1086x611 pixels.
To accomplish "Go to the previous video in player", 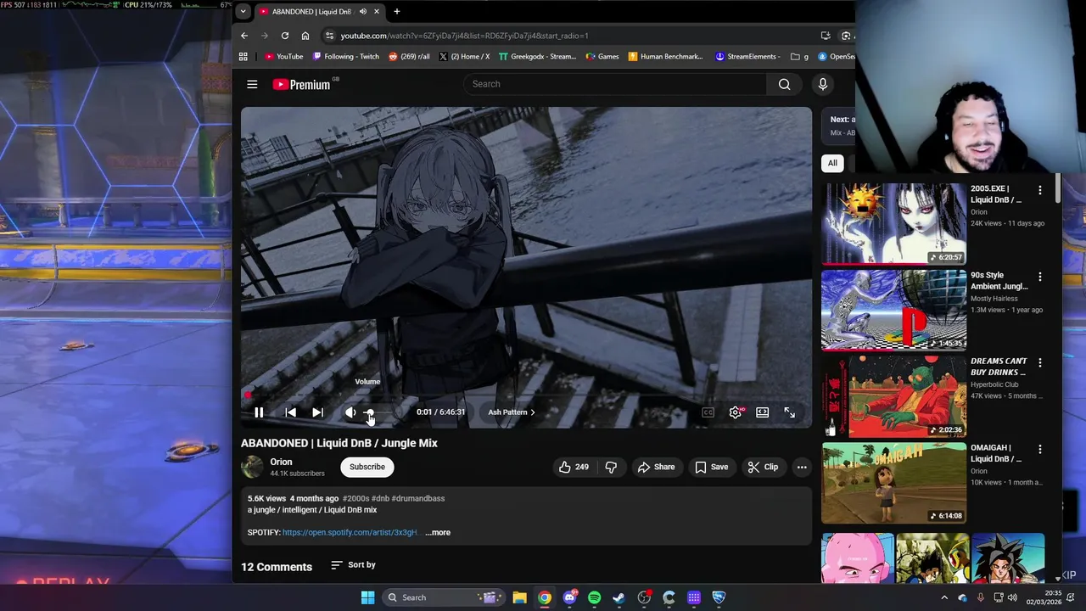I will point(290,412).
